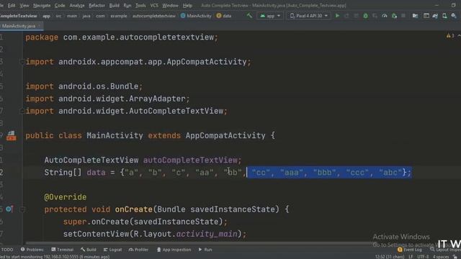Open the Logcat tool window

click(112, 250)
